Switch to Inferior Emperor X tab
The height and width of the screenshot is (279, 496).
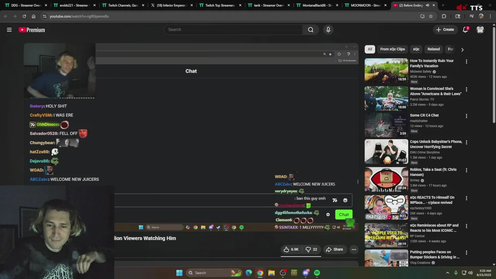pyautogui.click(x=171, y=5)
